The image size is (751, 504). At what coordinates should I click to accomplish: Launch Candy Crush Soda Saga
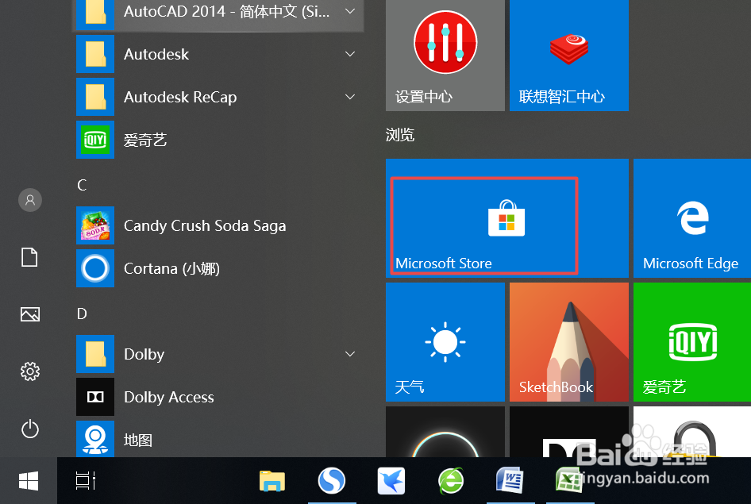click(x=219, y=225)
